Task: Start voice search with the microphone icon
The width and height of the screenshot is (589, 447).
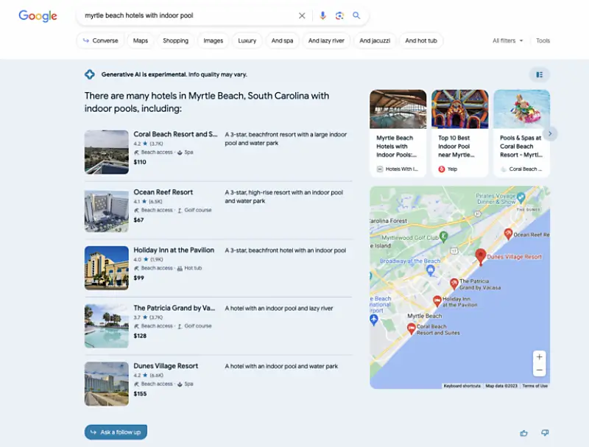Action: (322, 15)
